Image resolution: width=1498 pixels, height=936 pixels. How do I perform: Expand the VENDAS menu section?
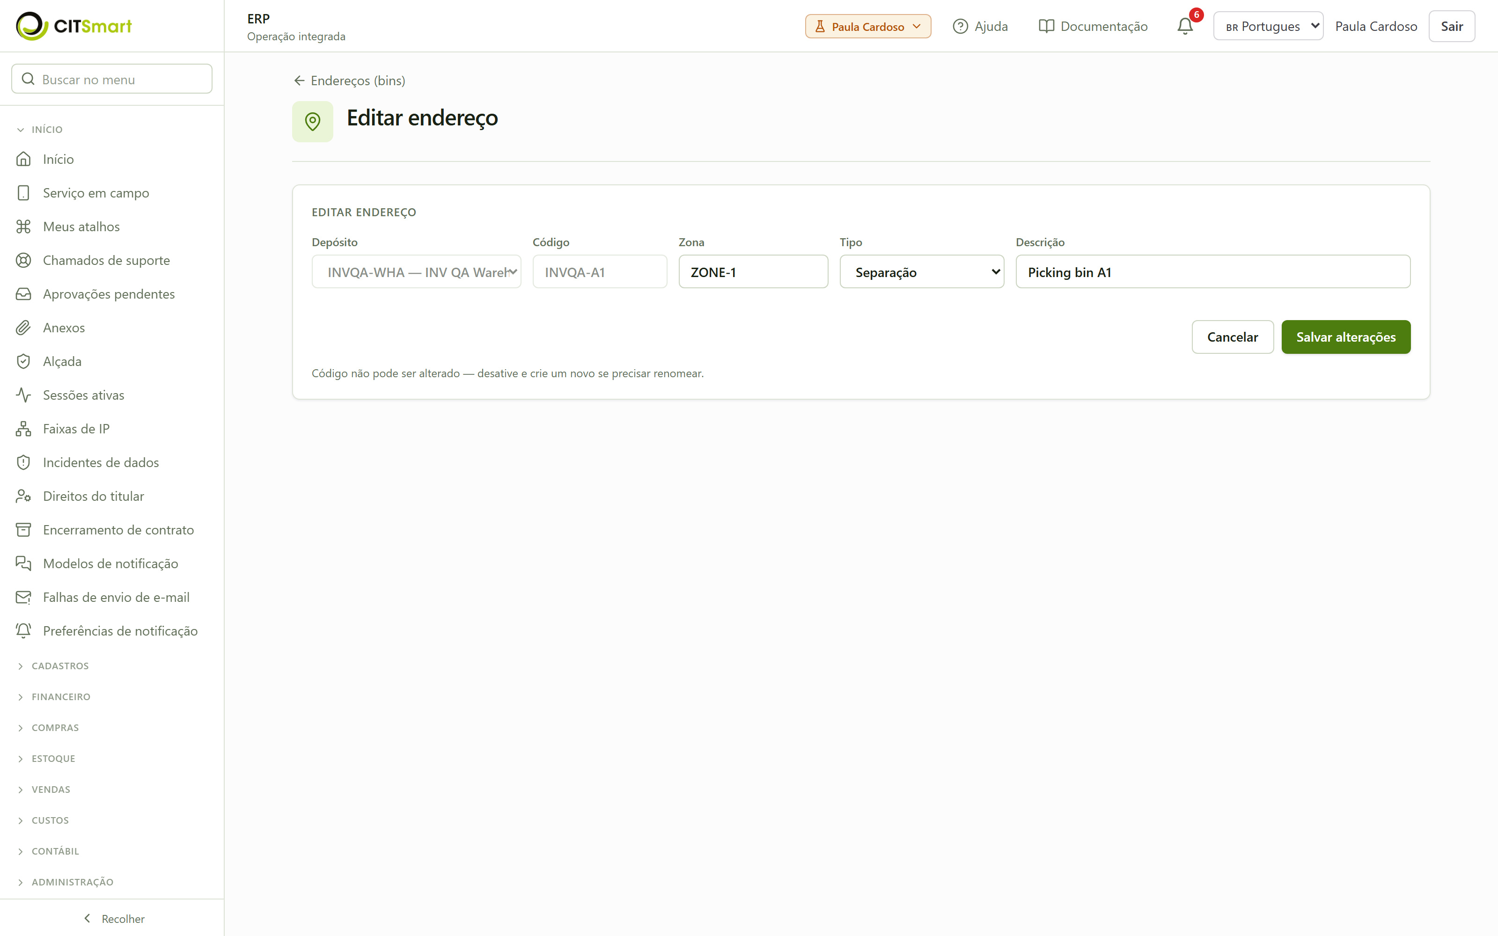tap(44, 790)
